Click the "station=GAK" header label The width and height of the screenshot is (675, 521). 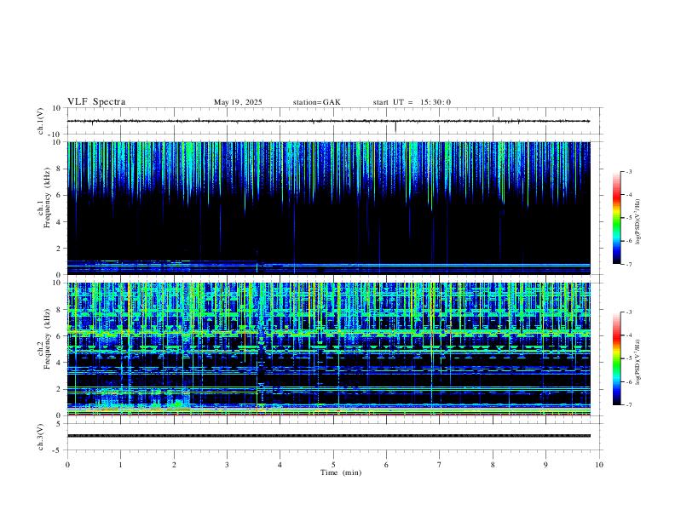[x=316, y=102]
